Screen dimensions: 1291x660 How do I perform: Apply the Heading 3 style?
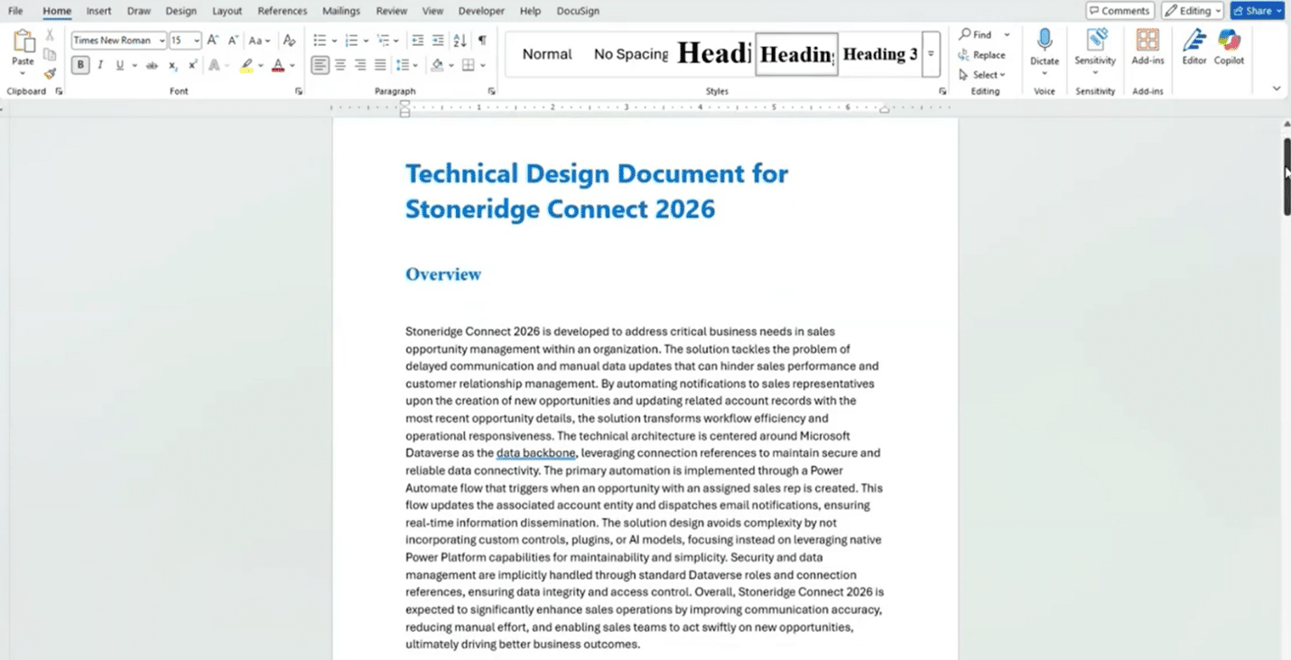click(879, 54)
